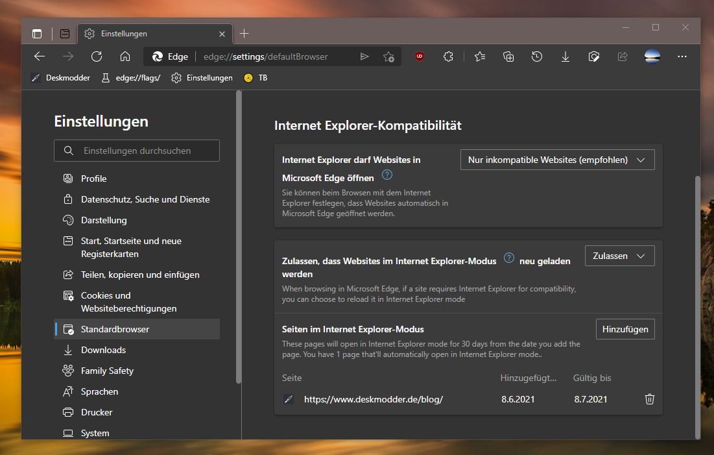Image resolution: width=714 pixels, height=455 pixels.
Task: Open the vertical tabs pane icon
Action: (37, 34)
